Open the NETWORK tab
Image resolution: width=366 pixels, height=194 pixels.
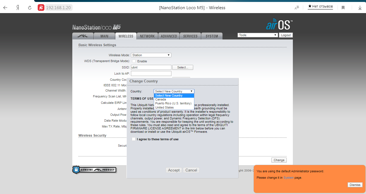click(147, 36)
